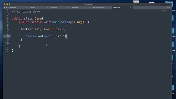Click line number 8 in gutter

[x=8, y=36]
